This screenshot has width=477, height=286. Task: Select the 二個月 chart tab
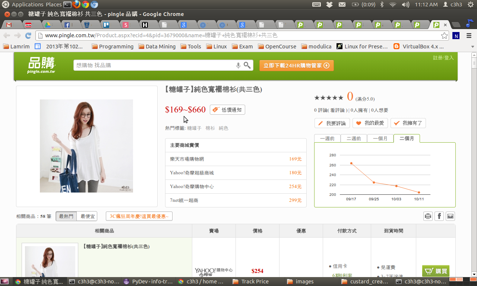pos(407,139)
